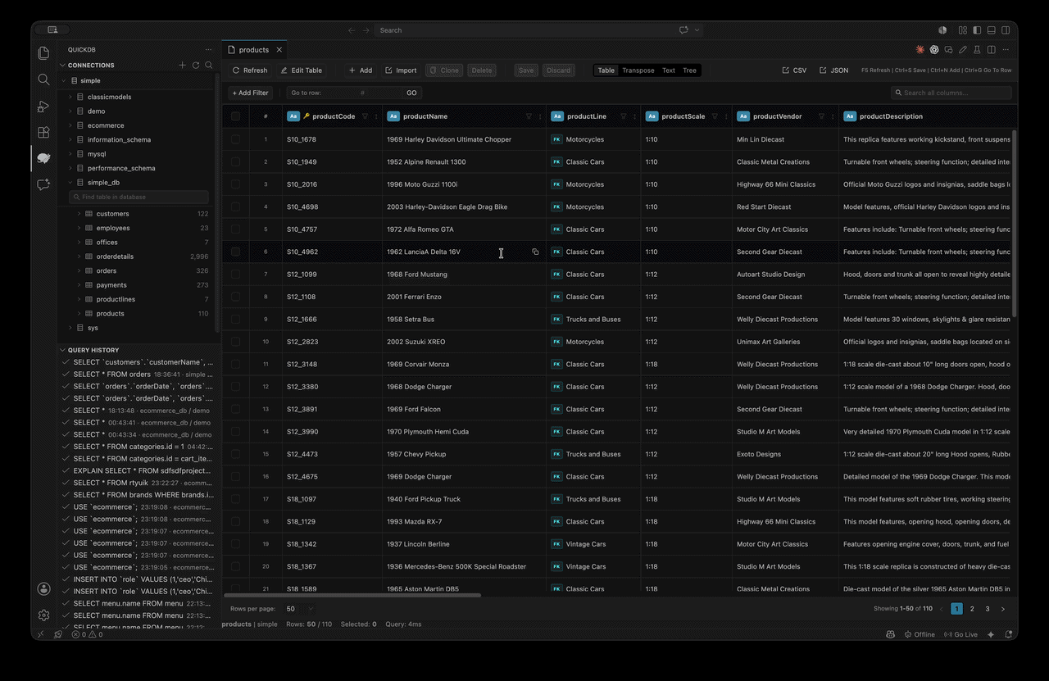
Task: Open the rows per page dropdown
Action: (x=299, y=609)
